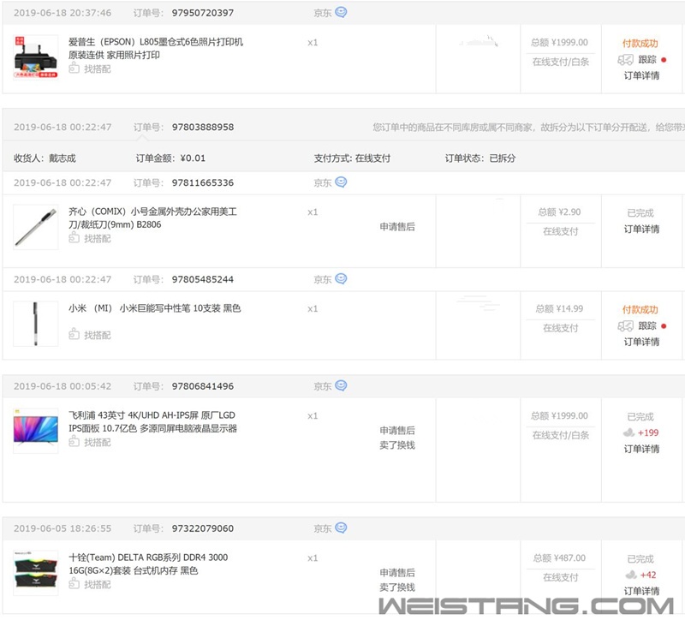The image size is (685, 626).
Task: Click order number 97950720397
Action: 203,13
